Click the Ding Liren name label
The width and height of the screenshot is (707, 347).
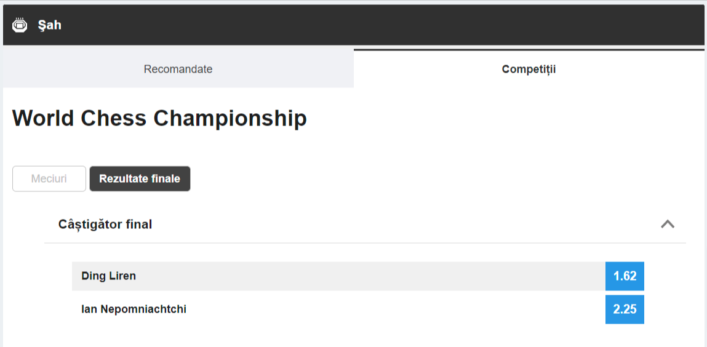point(109,276)
